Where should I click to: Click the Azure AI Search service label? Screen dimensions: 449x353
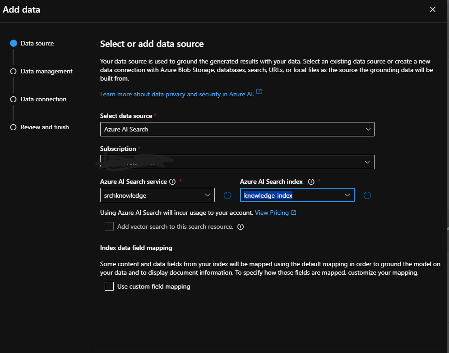pyautogui.click(x=134, y=181)
